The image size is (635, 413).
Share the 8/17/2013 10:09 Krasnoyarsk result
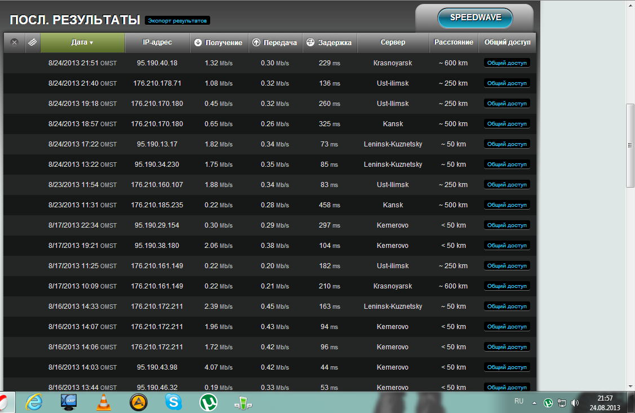coord(507,286)
